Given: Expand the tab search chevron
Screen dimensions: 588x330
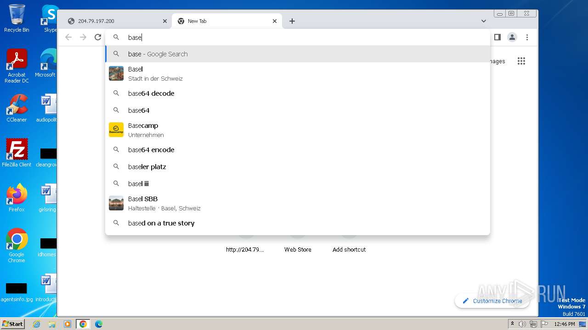Looking at the screenshot, I should pos(484,21).
